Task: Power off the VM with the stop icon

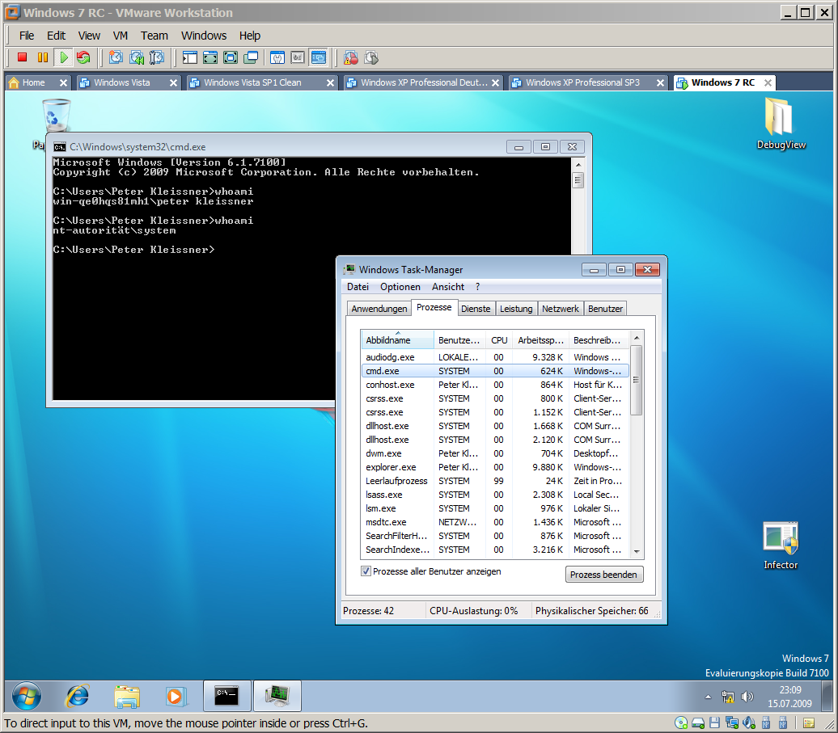Action: 23,57
